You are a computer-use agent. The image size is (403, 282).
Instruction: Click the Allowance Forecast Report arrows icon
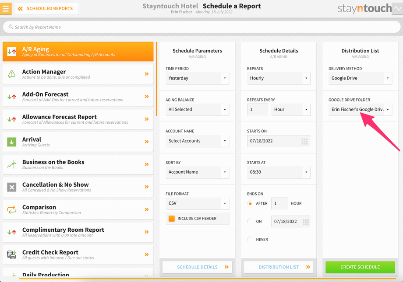click(x=12, y=119)
